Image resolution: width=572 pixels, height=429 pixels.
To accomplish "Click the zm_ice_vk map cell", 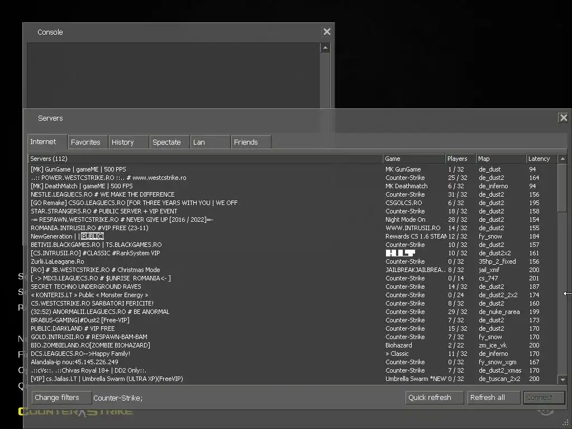I will (x=493, y=345).
